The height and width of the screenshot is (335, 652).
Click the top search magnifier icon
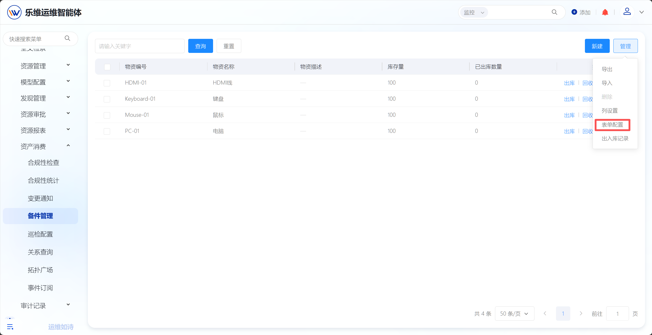[x=554, y=12]
